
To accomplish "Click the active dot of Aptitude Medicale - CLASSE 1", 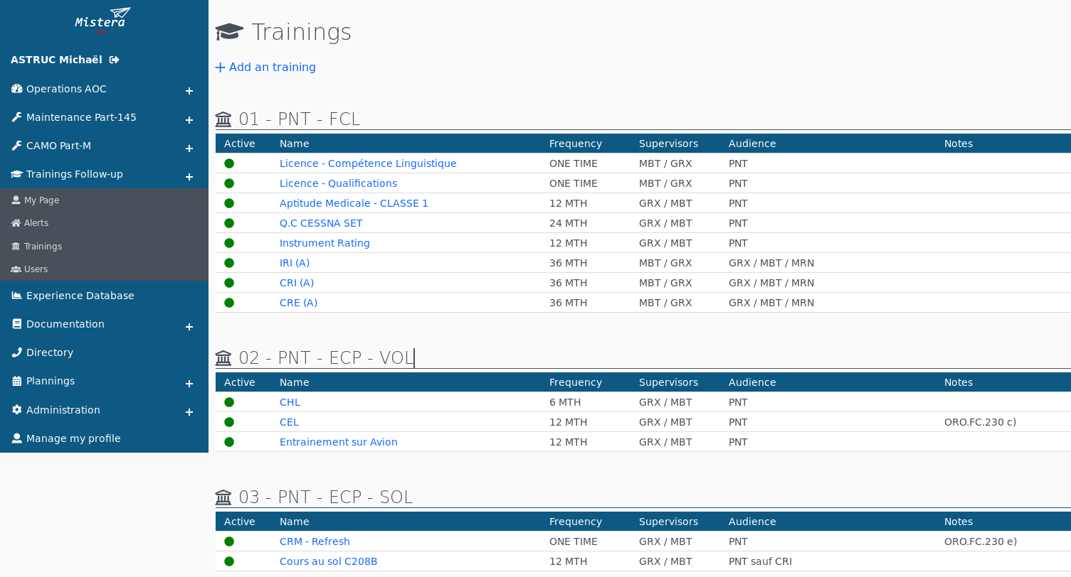I will [229, 203].
